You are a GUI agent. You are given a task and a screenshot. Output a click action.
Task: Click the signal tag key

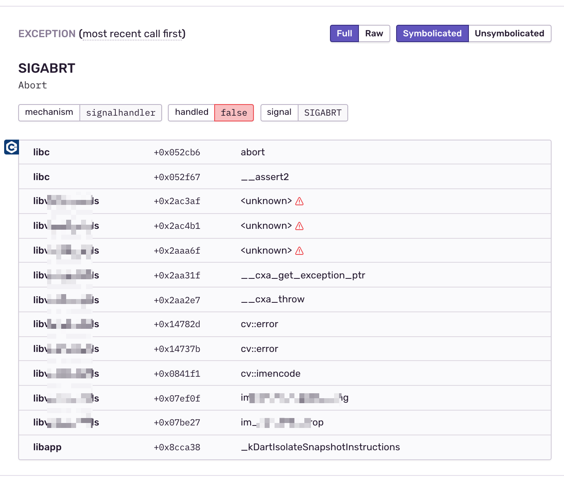(x=279, y=112)
